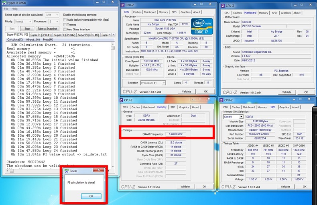Open SPD tab in CPU-Z Memory window

point(173,107)
